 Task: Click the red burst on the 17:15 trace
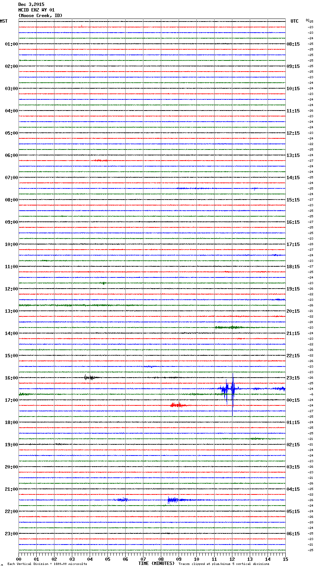pos(178,405)
